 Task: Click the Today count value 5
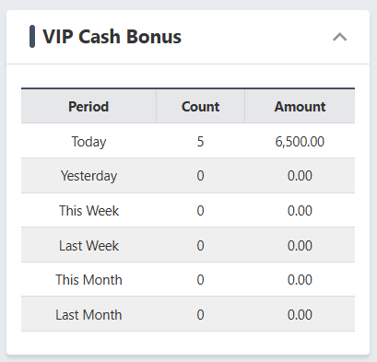click(x=200, y=142)
